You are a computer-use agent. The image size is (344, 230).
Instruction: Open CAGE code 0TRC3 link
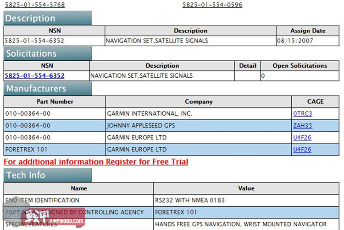[x=303, y=113]
